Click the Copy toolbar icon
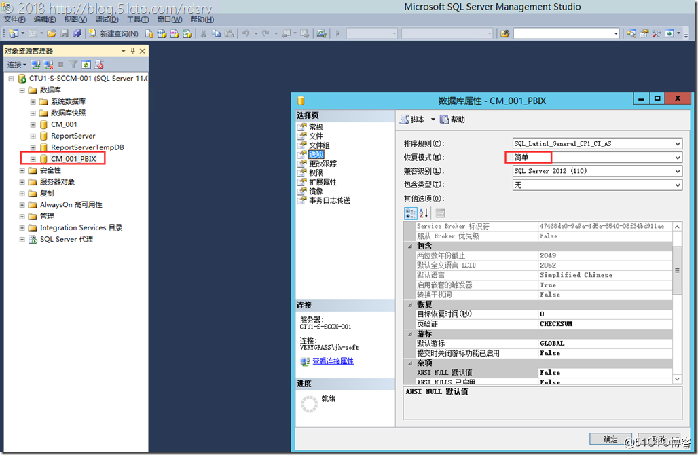This screenshot has width=698, height=455. [x=217, y=33]
